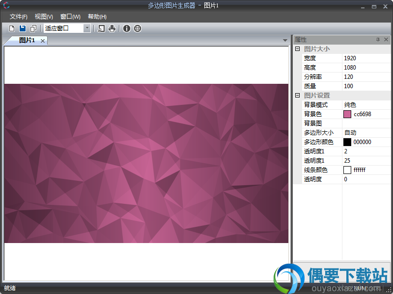Open the 窗口(W) menu
Screen dimensions: 393x294
[70, 17]
